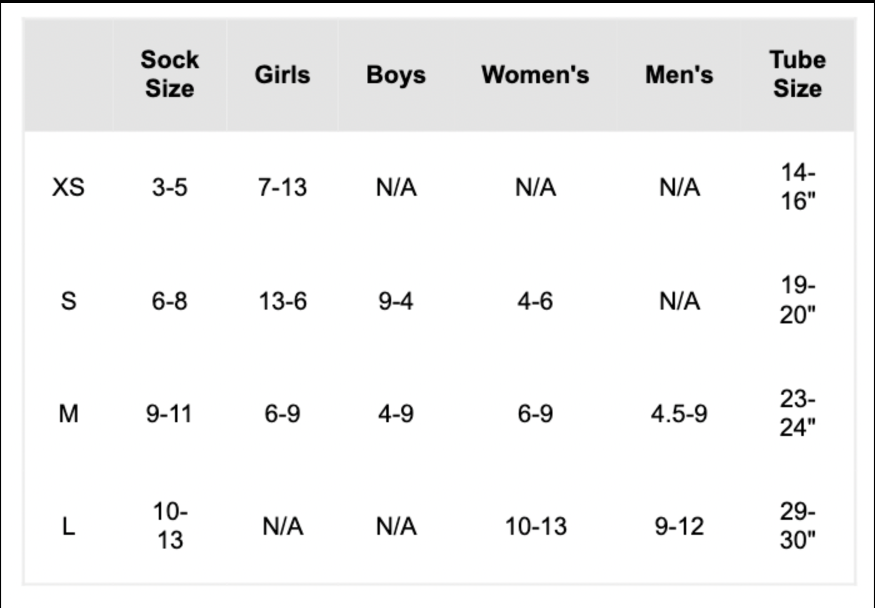Select the Women's 10-13 cell
This screenshot has width=875, height=608.
536,526
